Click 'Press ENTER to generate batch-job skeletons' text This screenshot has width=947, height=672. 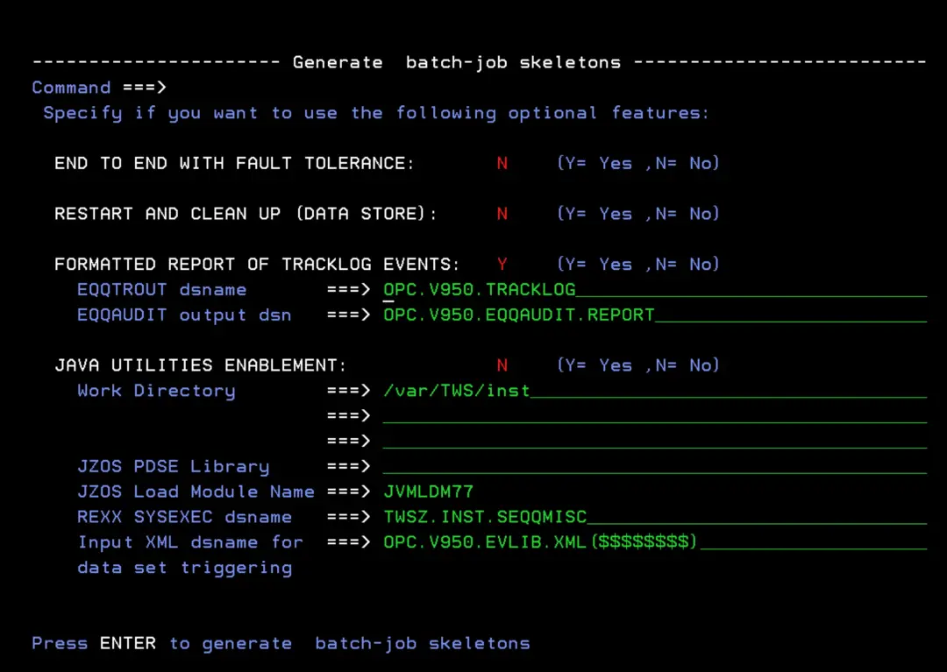click(x=281, y=644)
